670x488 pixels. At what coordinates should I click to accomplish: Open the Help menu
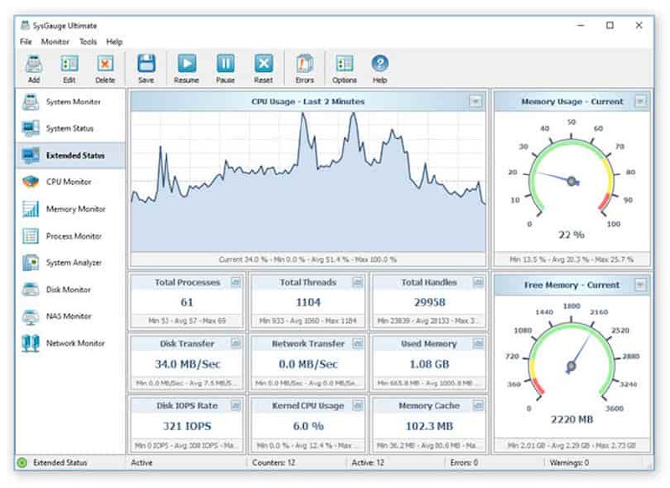click(115, 42)
